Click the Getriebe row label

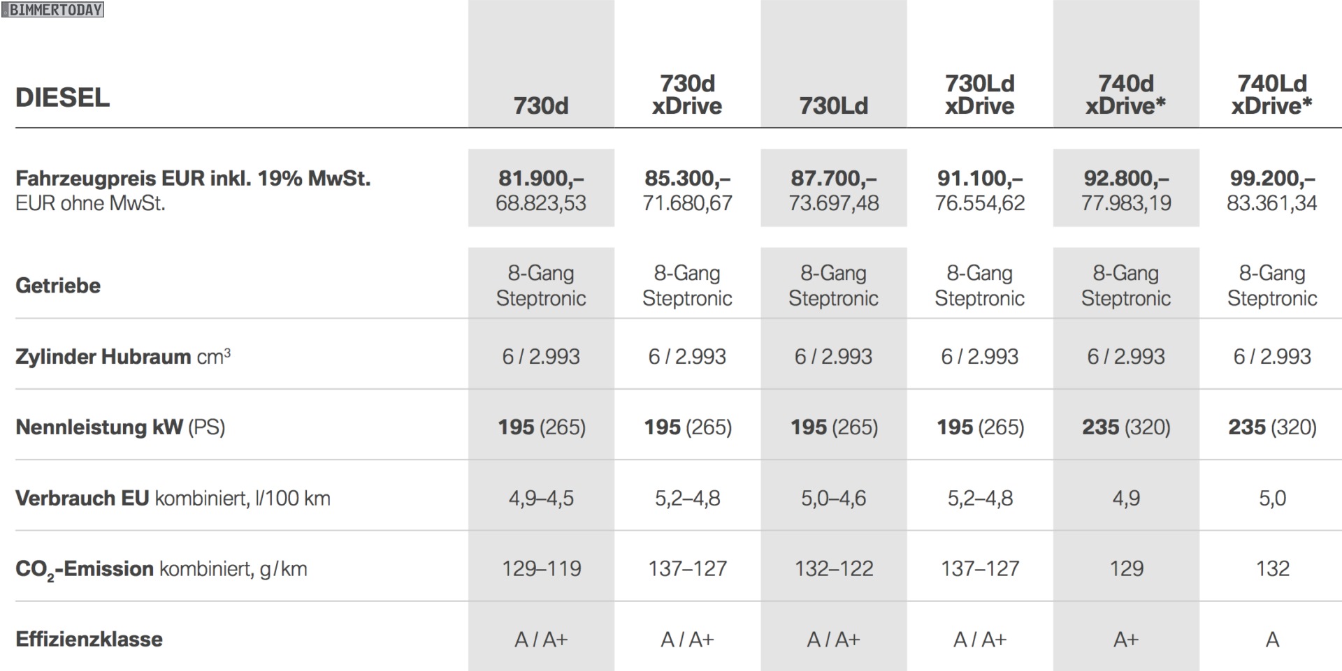pyautogui.click(x=58, y=286)
